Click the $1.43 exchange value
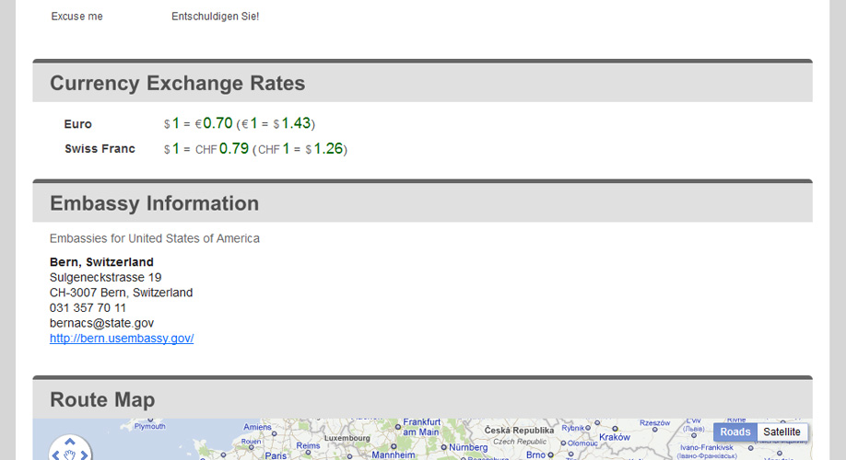846x460 pixels. [x=292, y=123]
